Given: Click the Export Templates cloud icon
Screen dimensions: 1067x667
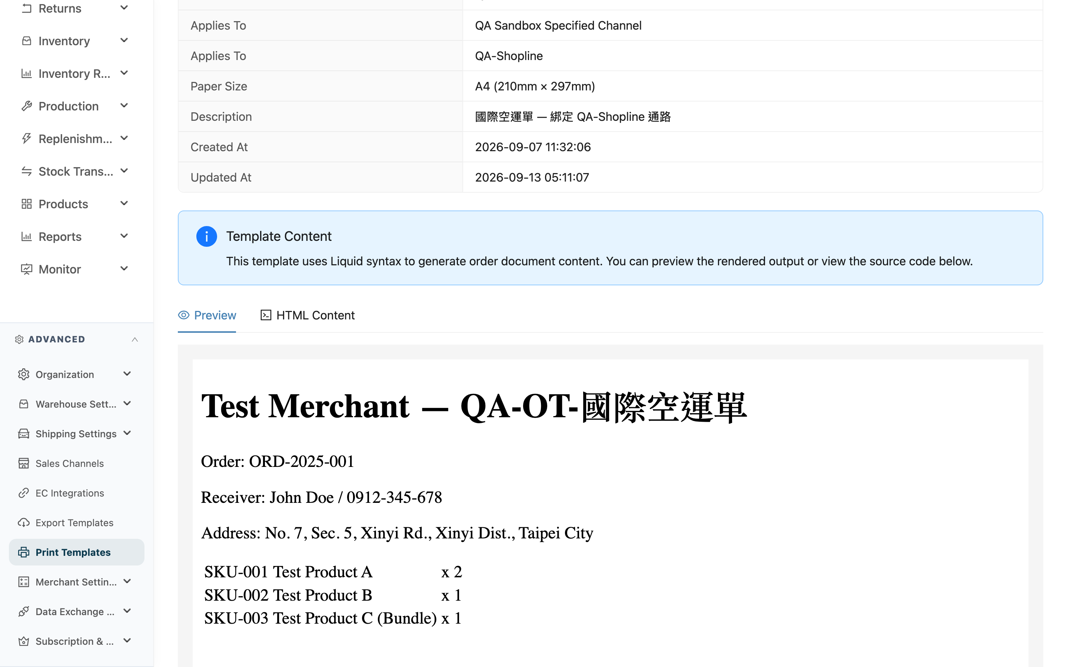Looking at the screenshot, I should [24, 522].
